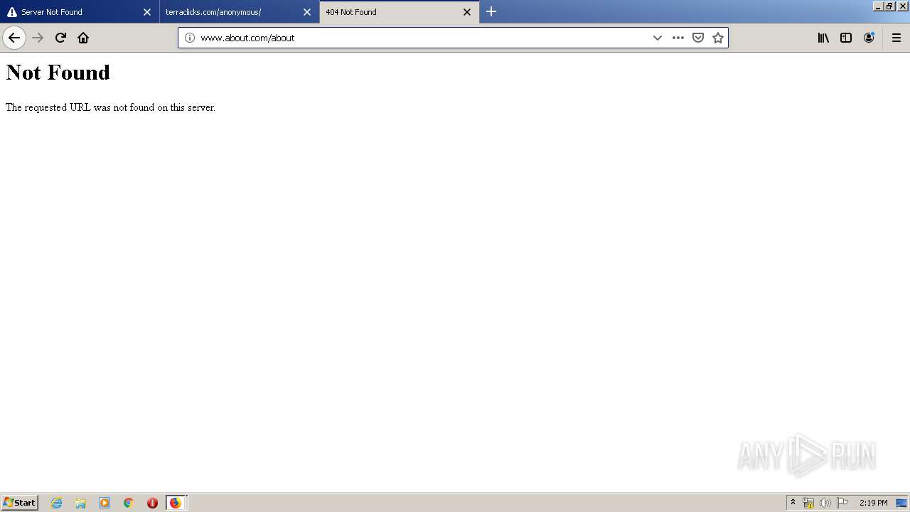Toggle the sidebar view
This screenshot has height=512, width=910.
coord(846,38)
